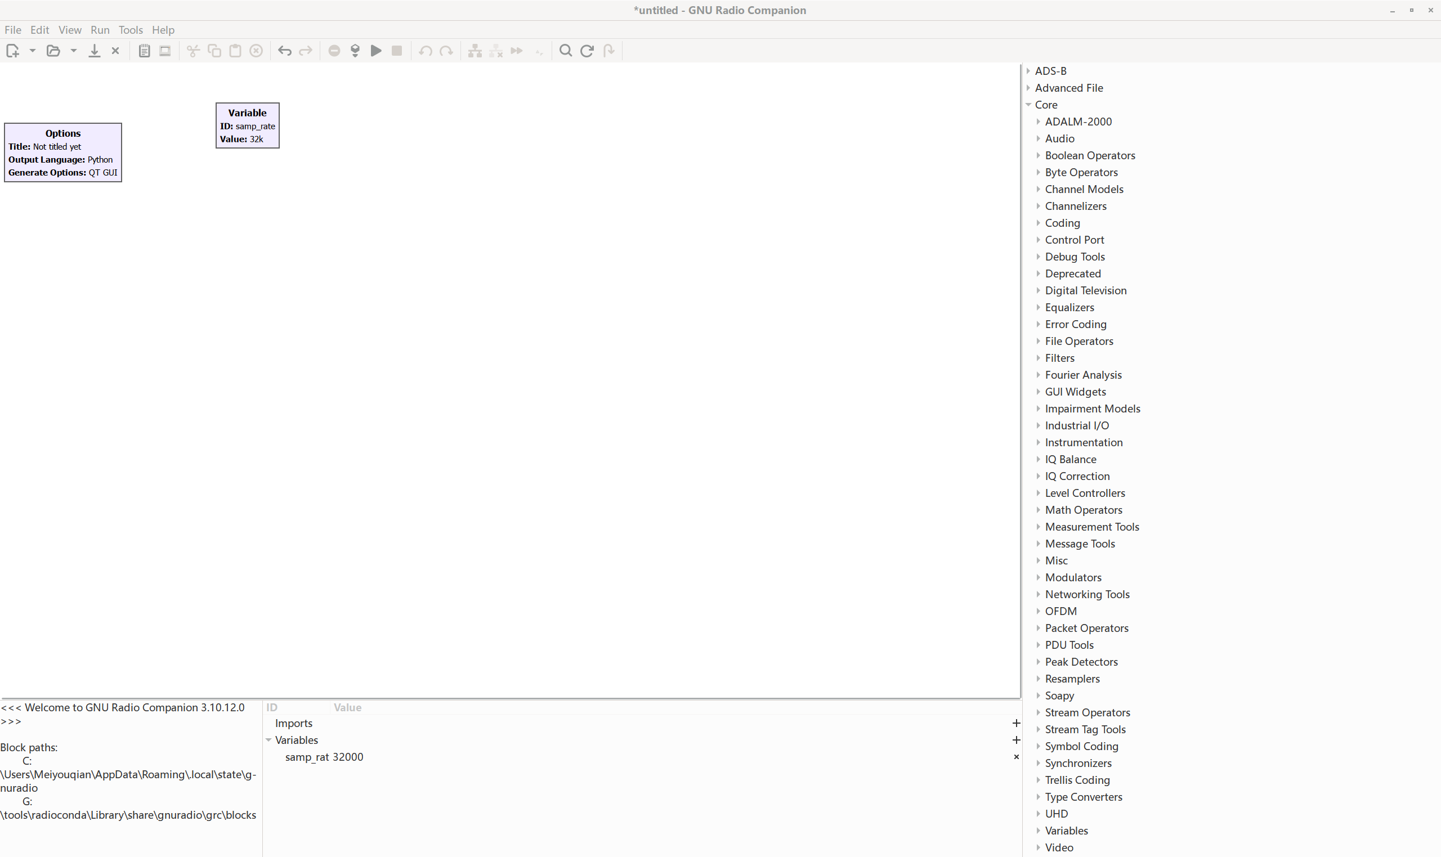Expand the Filters block category
1441x857 pixels.
click(1038, 358)
